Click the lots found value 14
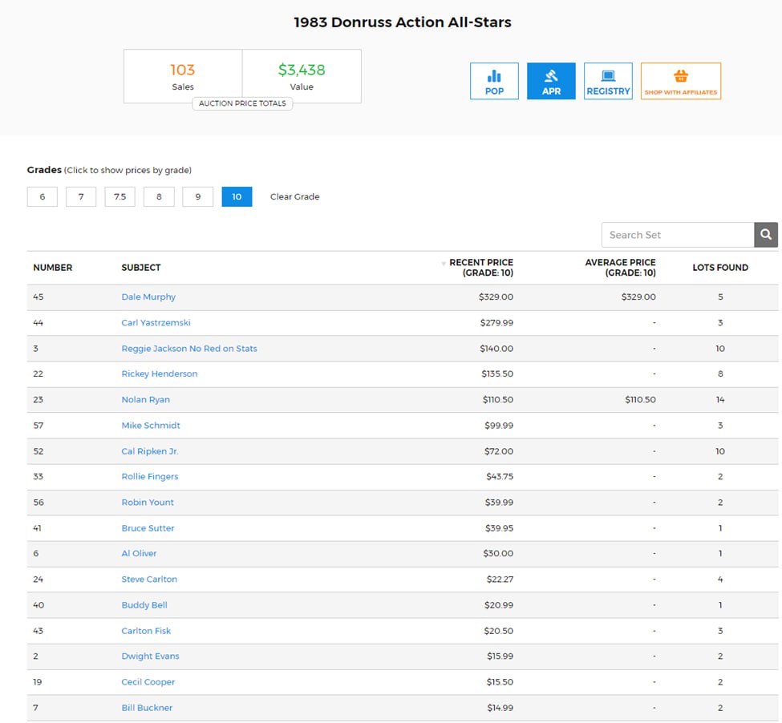Viewport: 782px width, 723px height. (720, 400)
